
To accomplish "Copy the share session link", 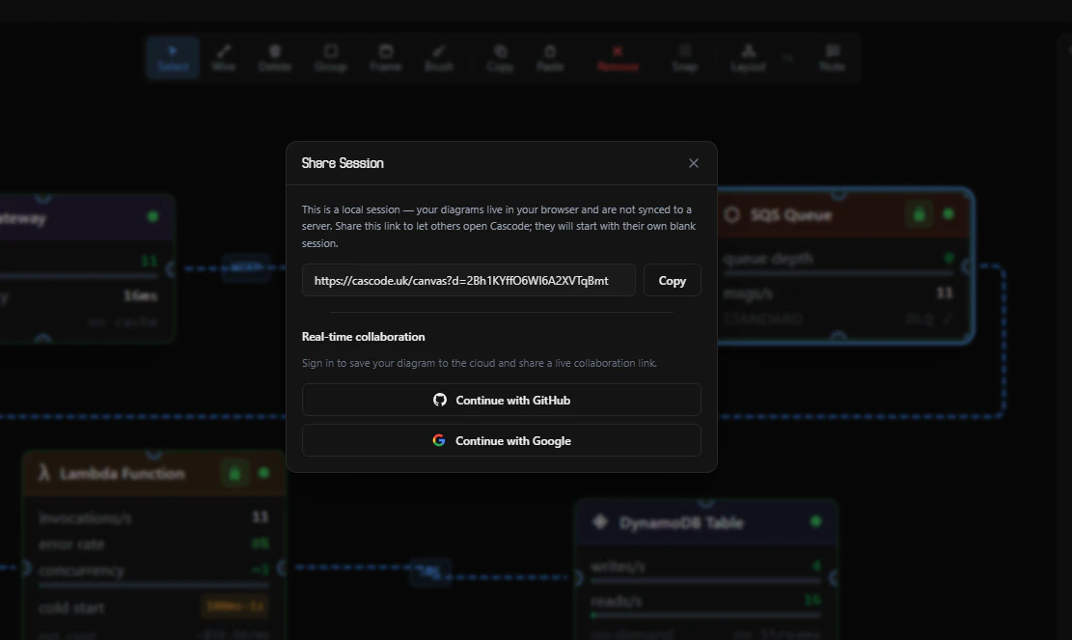I will coord(673,280).
